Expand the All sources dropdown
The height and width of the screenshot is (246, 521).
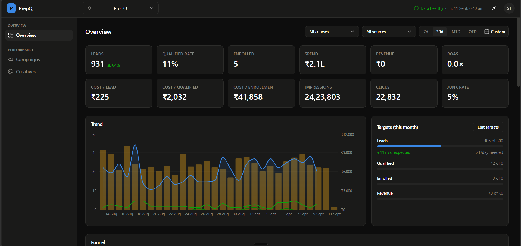pos(389,32)
